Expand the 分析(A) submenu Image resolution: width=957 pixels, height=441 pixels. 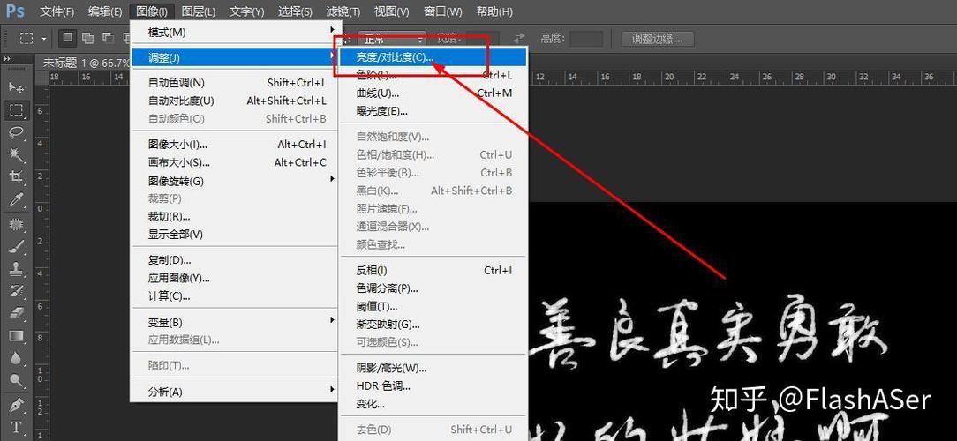pyautogui.click(x=234, y=392)
